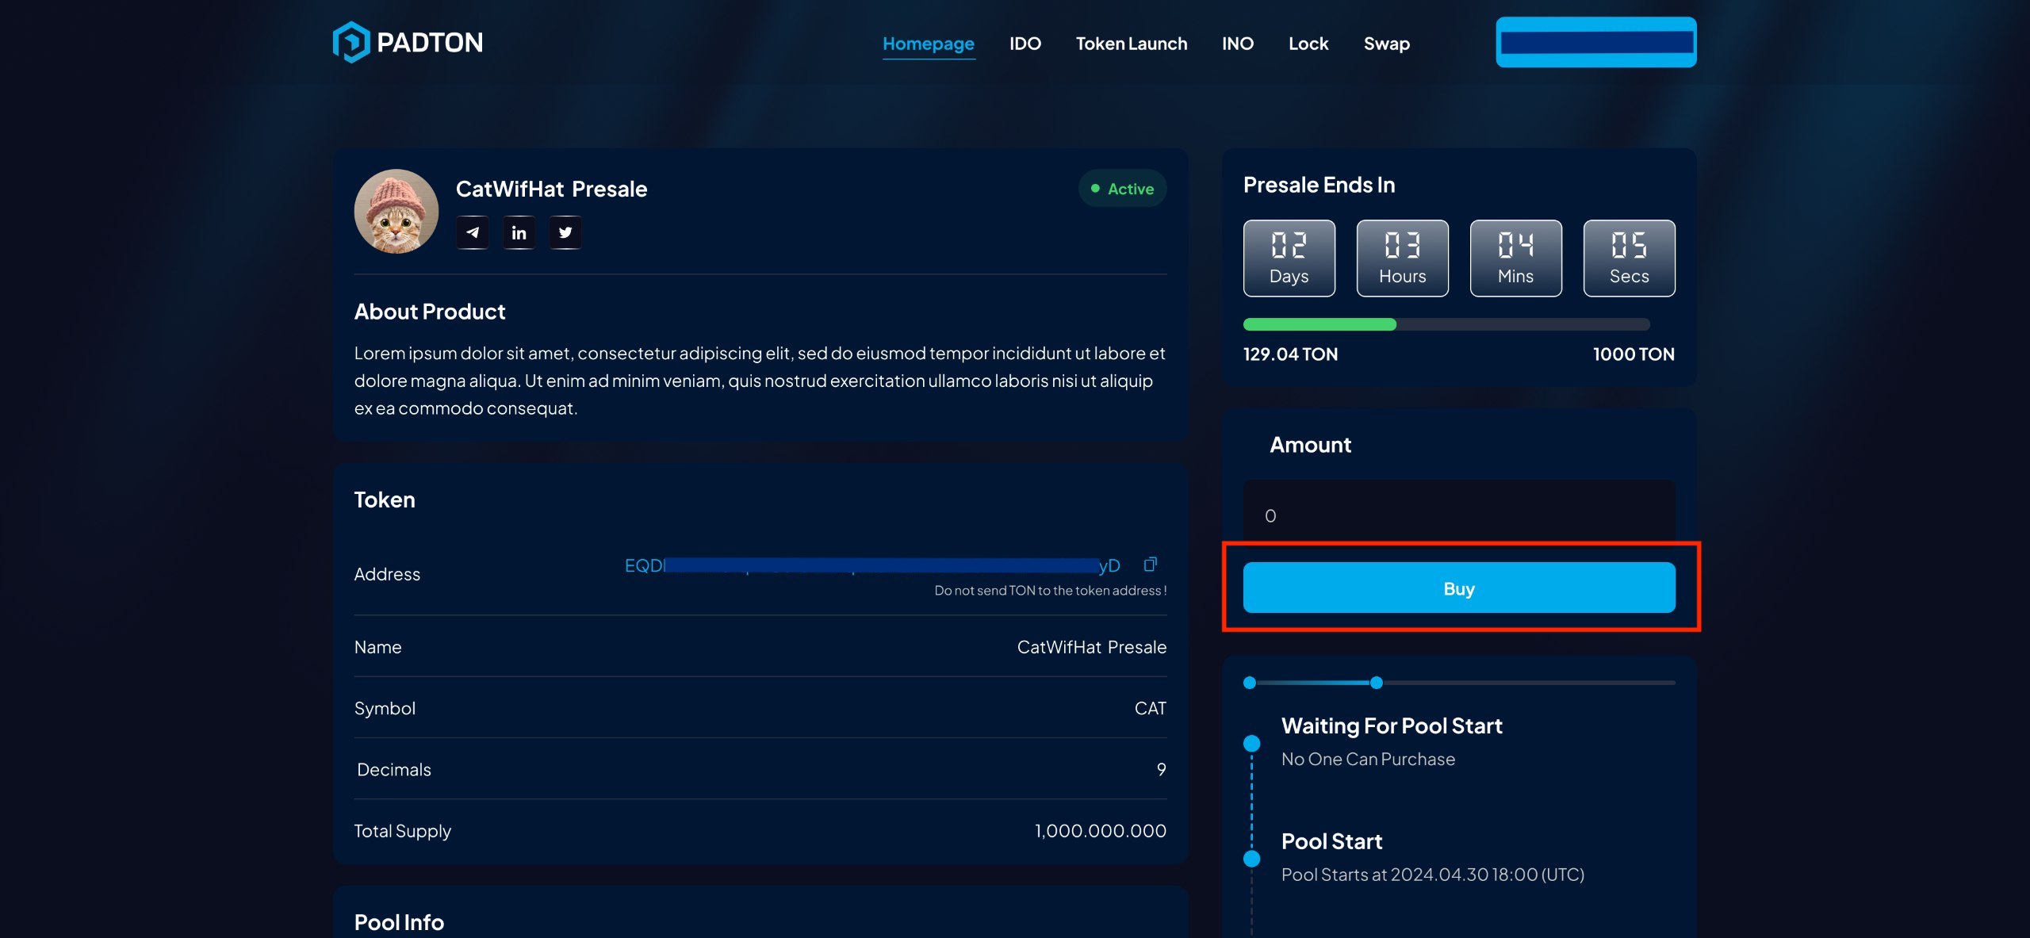Click the CatWifHat cat avatar
This screenshot has height=938, width=2030.
(x=396, y=211)
